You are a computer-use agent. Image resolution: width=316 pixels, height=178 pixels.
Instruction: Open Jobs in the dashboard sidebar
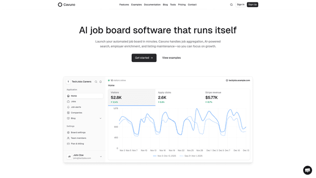coord(84,101)
